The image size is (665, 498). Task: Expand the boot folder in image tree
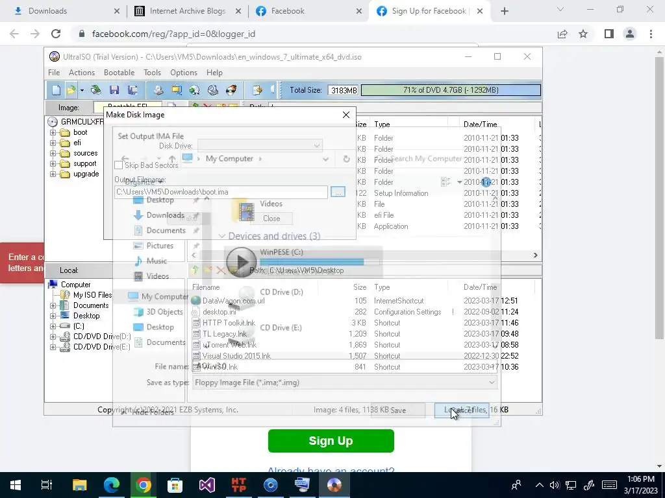click(53, 132)
